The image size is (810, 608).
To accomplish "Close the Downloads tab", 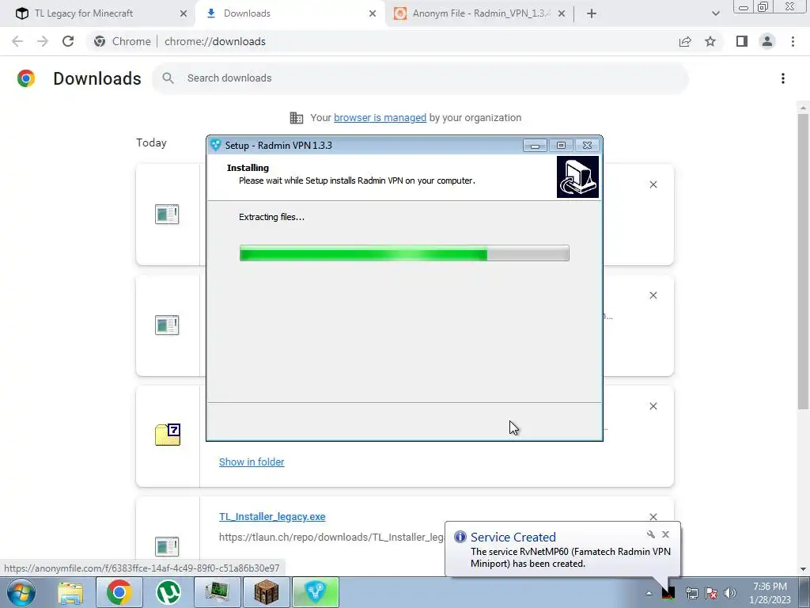I will [373, 14].
